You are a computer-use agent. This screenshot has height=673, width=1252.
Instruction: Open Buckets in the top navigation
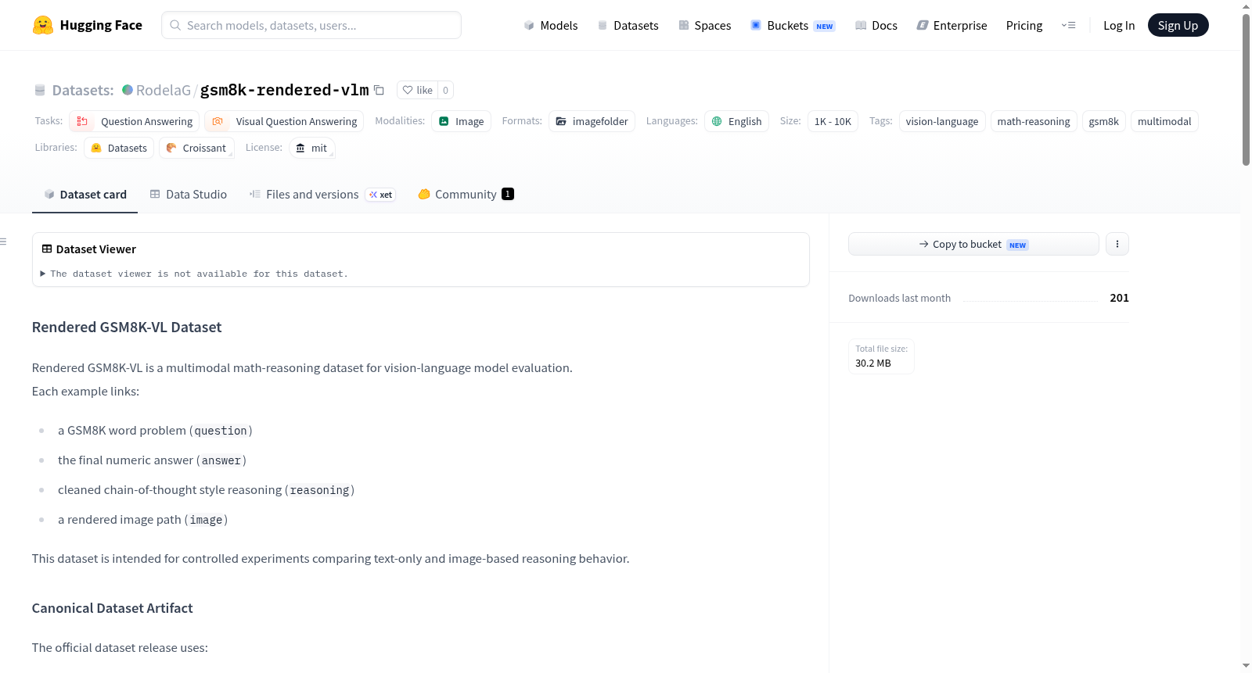[793, 25]
